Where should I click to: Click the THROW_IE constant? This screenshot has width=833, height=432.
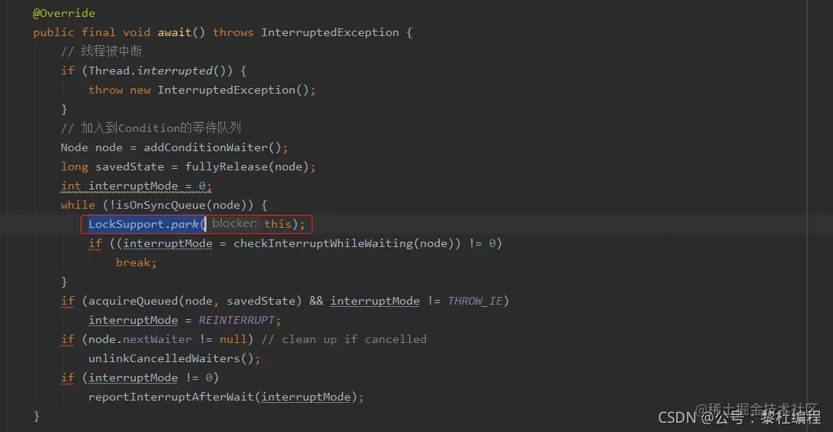tap(475, 301)
